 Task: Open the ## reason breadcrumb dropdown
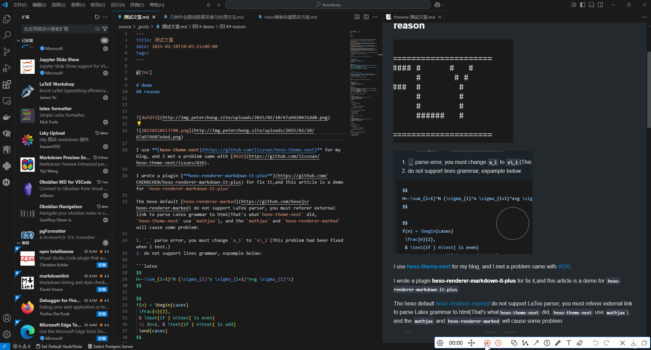click(233, 27)
